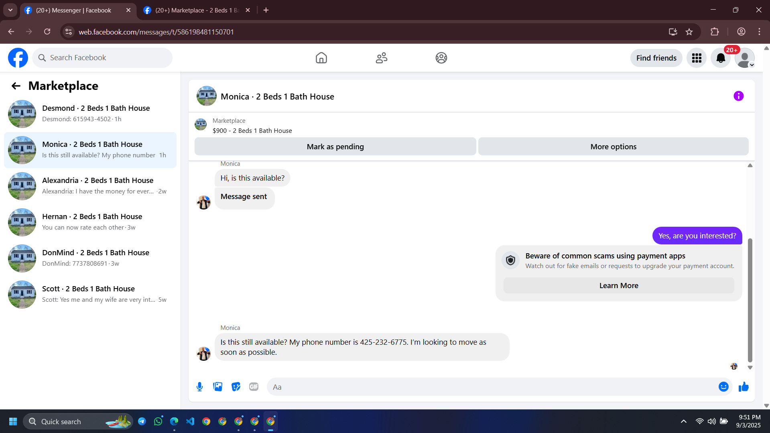Open Hernan's 2 Beds 1 Bath House chat
Image resolution: width=770 pixels, height=433 pixels.
click(x=90, y=222)
